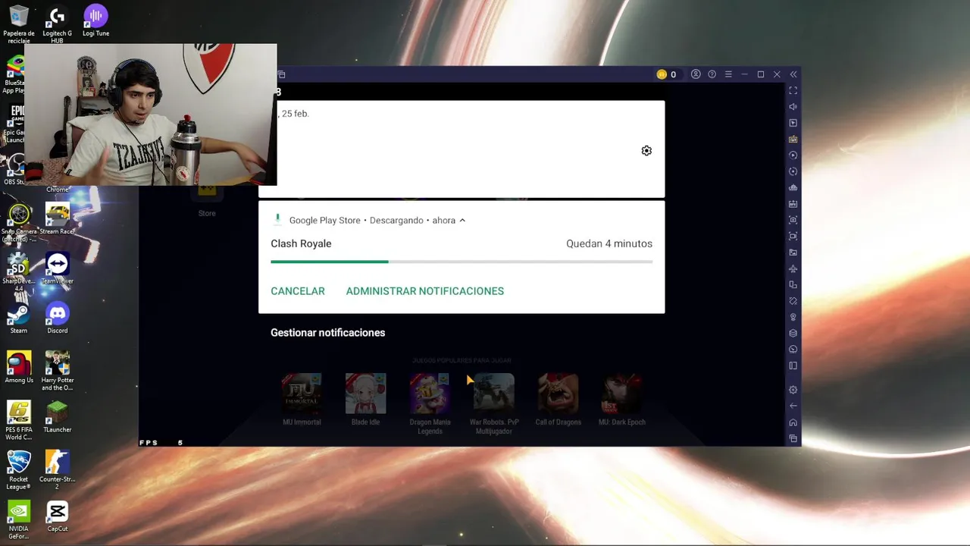Viewport: 970px width, 546px height.
Task: Click the 'Quedan 4 minutos' text
Action: (x=609, y=243)
